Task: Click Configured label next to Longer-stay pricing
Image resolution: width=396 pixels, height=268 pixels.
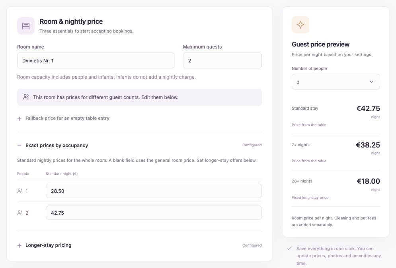Action: point(252,245)
